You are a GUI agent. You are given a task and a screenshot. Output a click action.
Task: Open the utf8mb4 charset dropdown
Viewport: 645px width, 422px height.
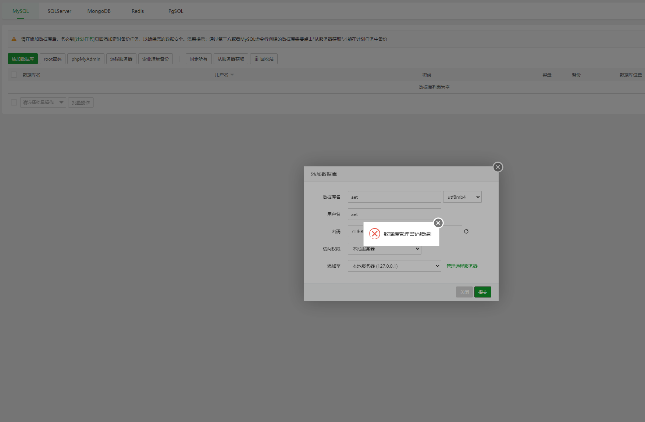coord(462,197)
